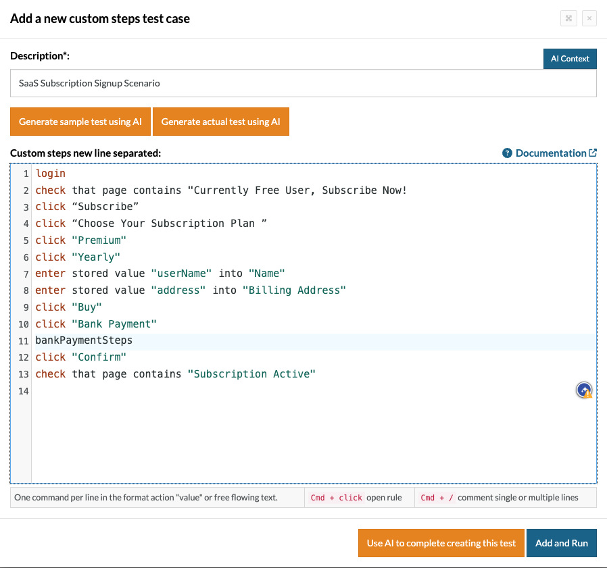Click the click "Confirm" step line
Image resolution: width=607 pixels, height=568 pixels.
pyautogui.click(x=81, y=357)
